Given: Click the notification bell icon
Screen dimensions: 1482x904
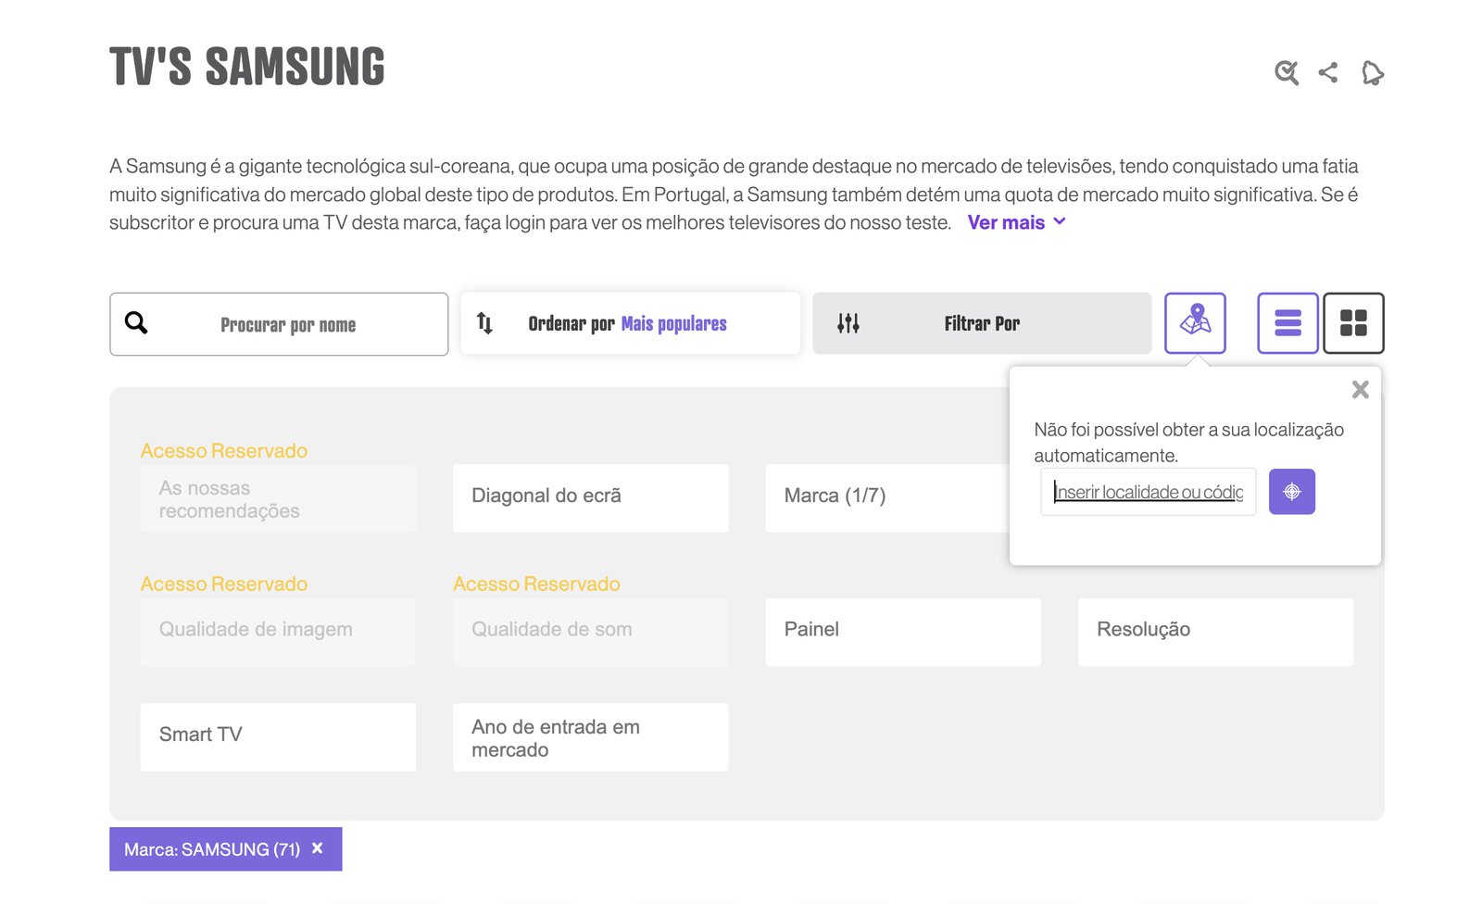Looking at the screenshot, I should (x=1372, y=72).
